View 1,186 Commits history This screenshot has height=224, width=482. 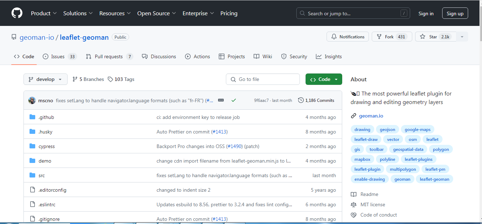click(x=316, y=100)
